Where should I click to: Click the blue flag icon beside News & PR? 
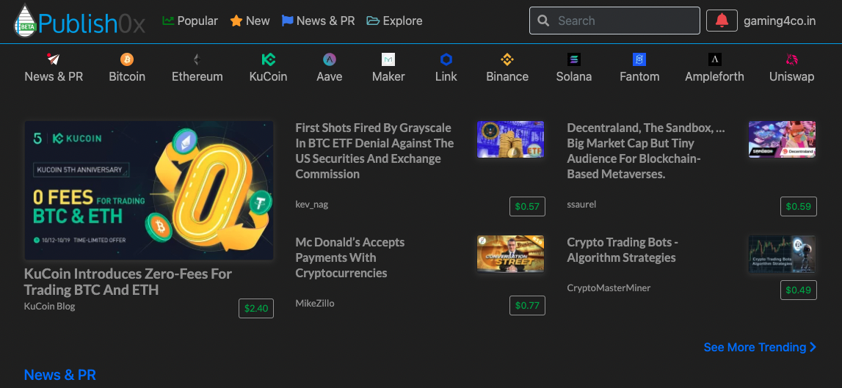[288, 21]
